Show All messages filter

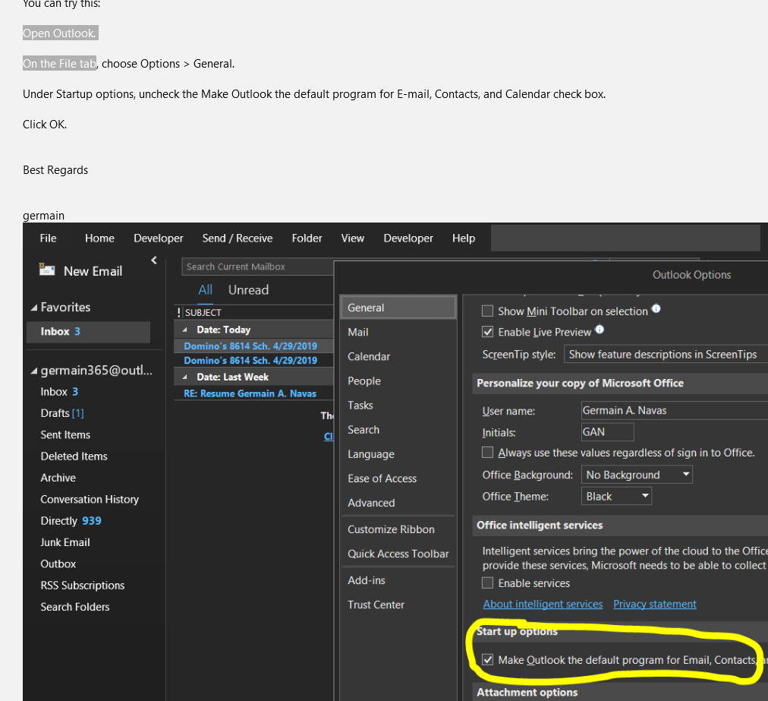(205, 289)
